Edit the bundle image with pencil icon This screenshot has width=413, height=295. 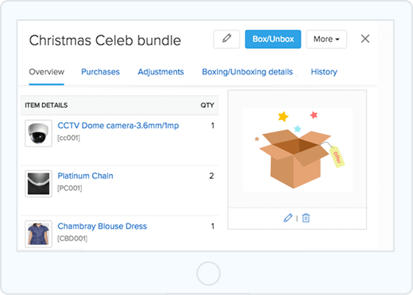coord(288,218)
